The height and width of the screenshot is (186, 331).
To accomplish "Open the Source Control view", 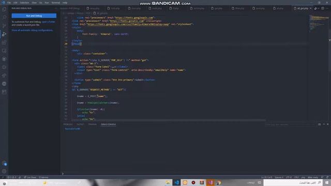I will pos(4,26).
